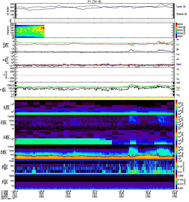Click the SST ions Eflux color bar
This screenshot has width=189, height=202.
tap(177, 107)
